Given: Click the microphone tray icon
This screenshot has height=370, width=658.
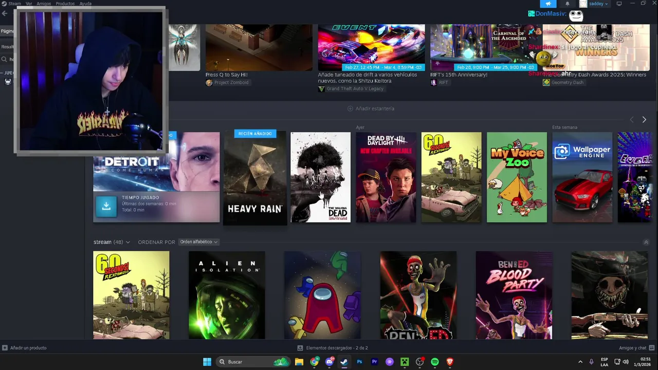Looking at the screenshot, I should tap(591, 362).
